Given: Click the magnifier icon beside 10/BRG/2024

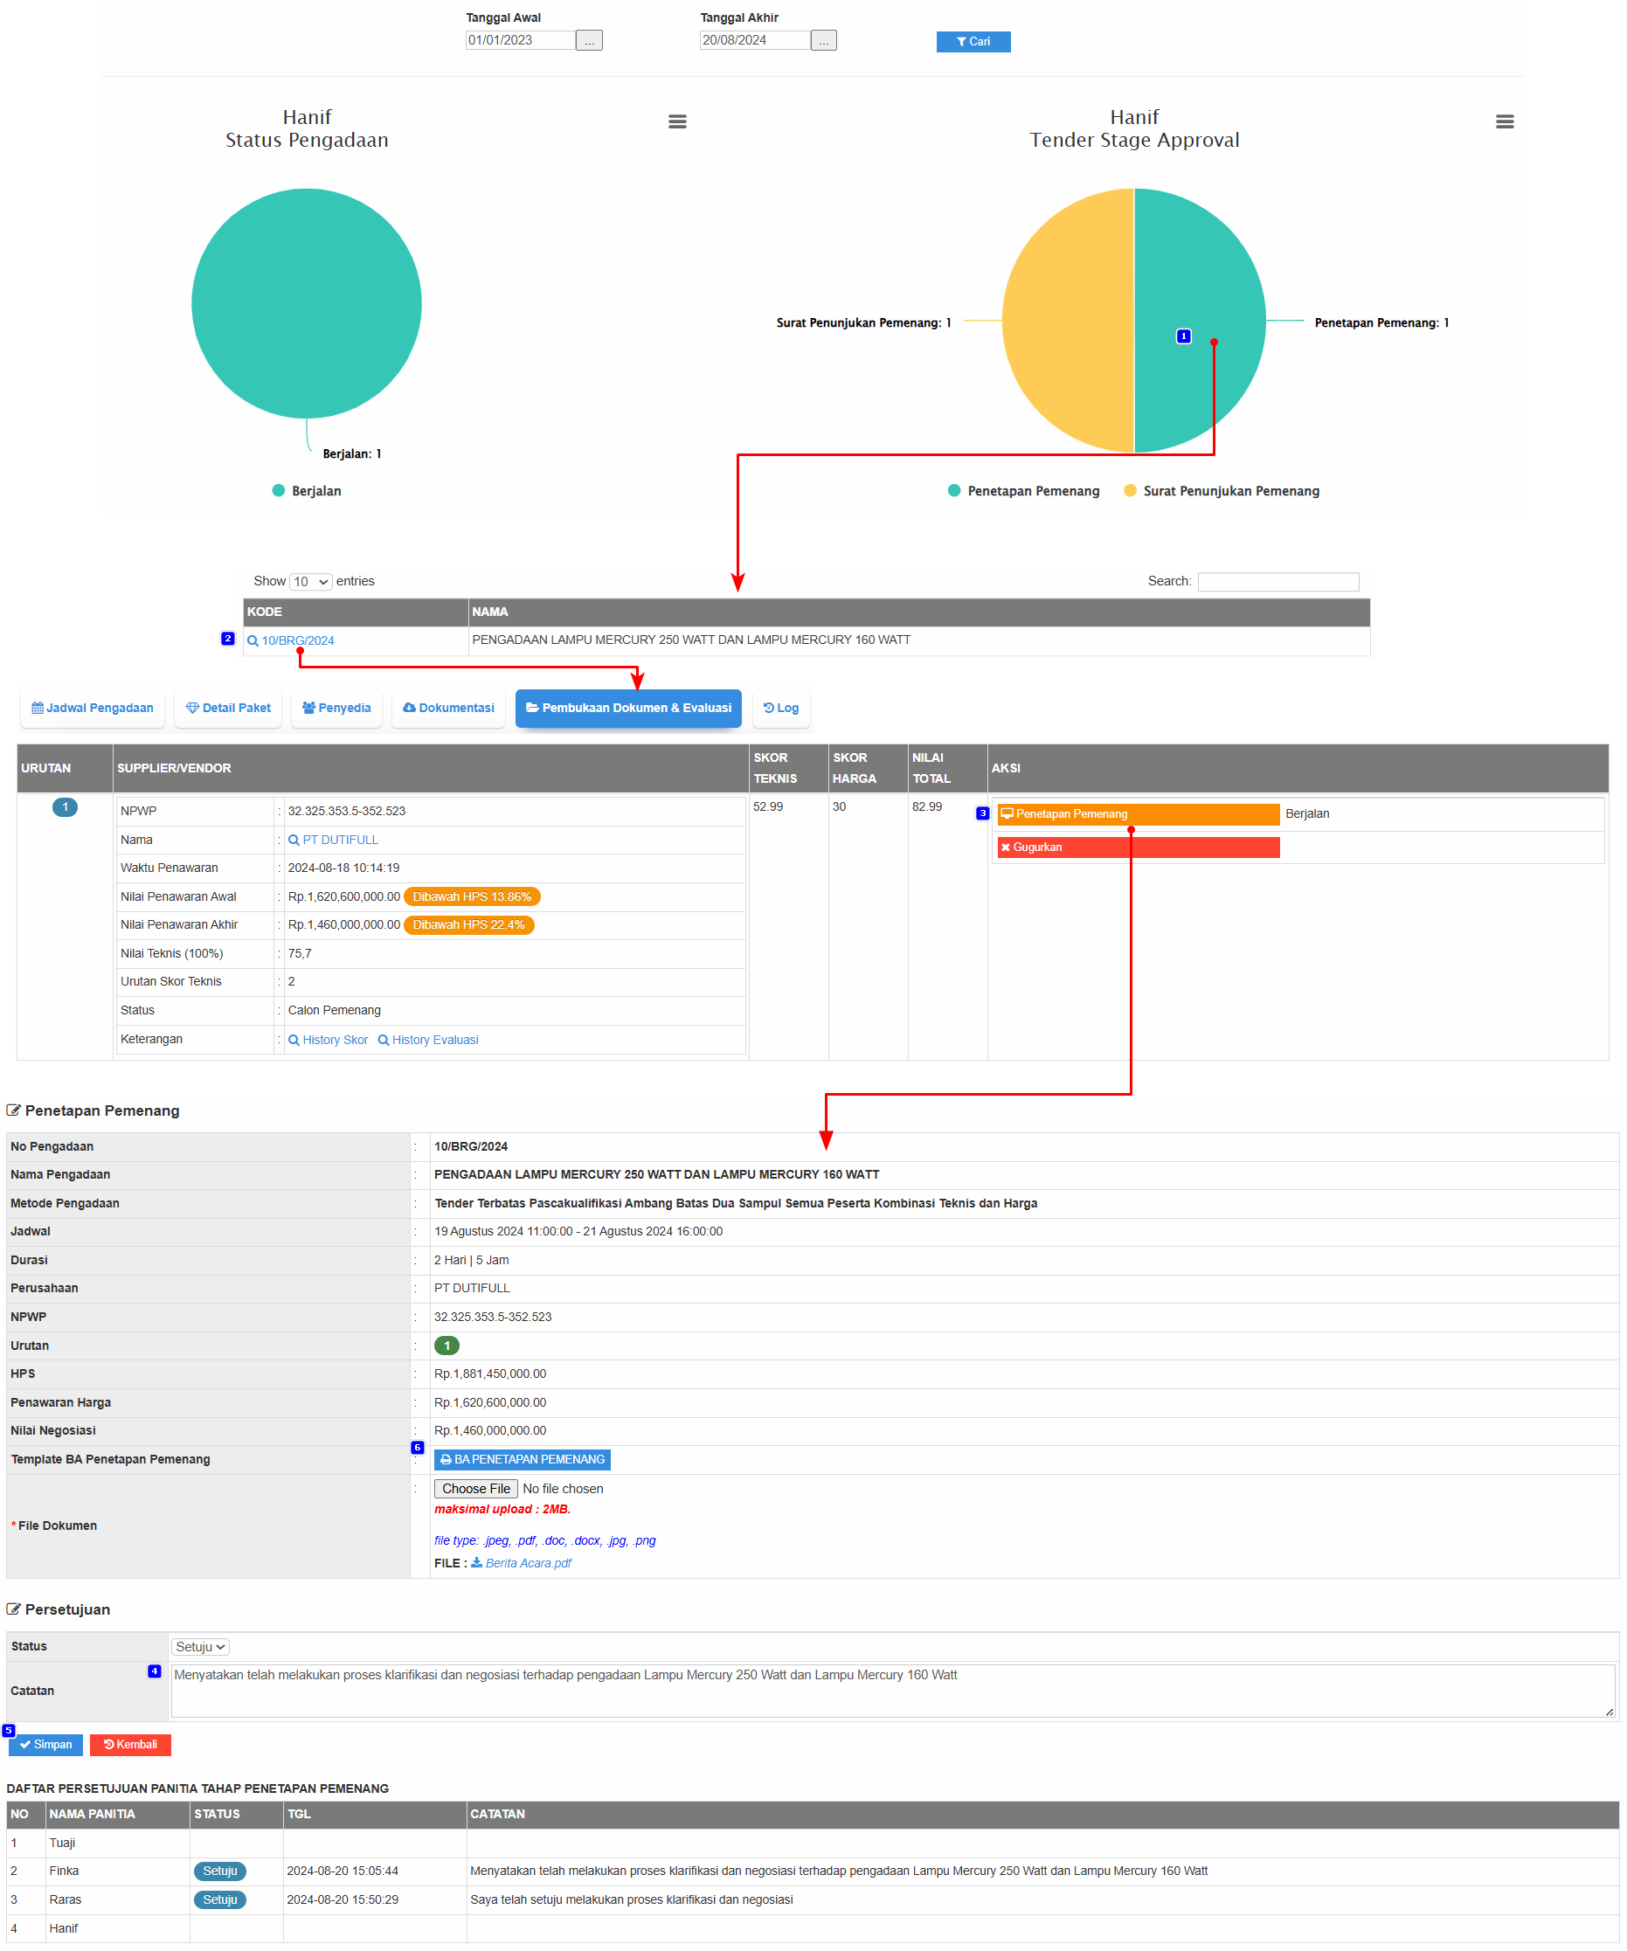Looking at the screenshot, I should pyautogui.click(x=253, y=640).
